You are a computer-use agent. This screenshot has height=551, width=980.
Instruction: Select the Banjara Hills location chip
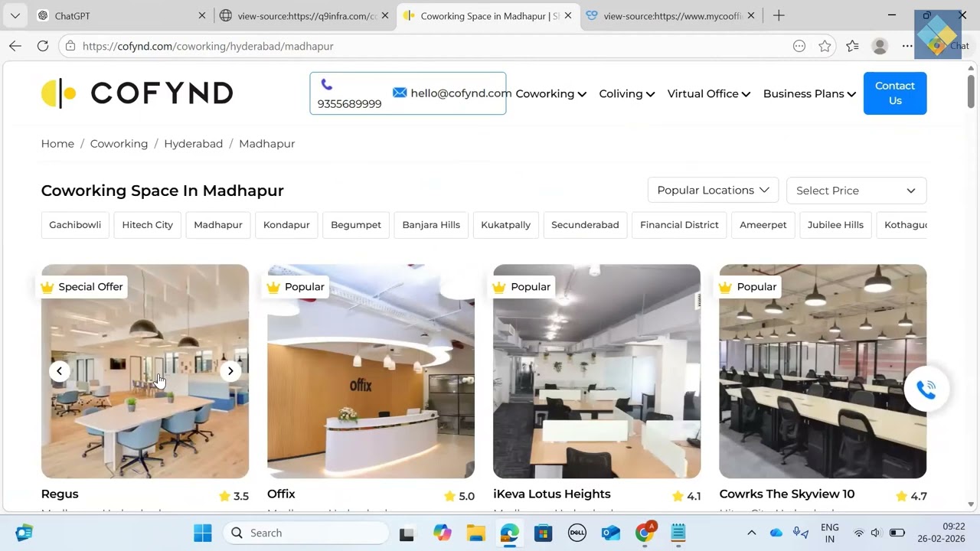431,225
